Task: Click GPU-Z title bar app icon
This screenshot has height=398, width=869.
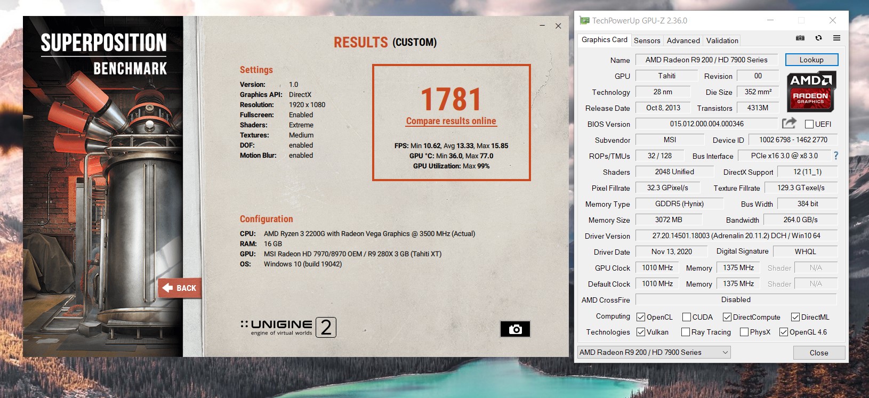Action: coord(584,20)
